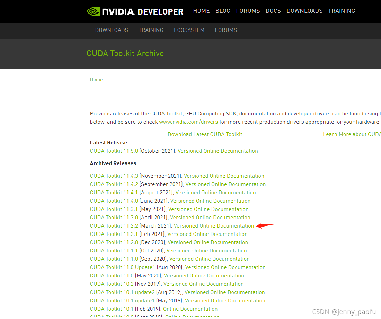Open CUDA Toolkit 11.2.0 link

point(114,242)
